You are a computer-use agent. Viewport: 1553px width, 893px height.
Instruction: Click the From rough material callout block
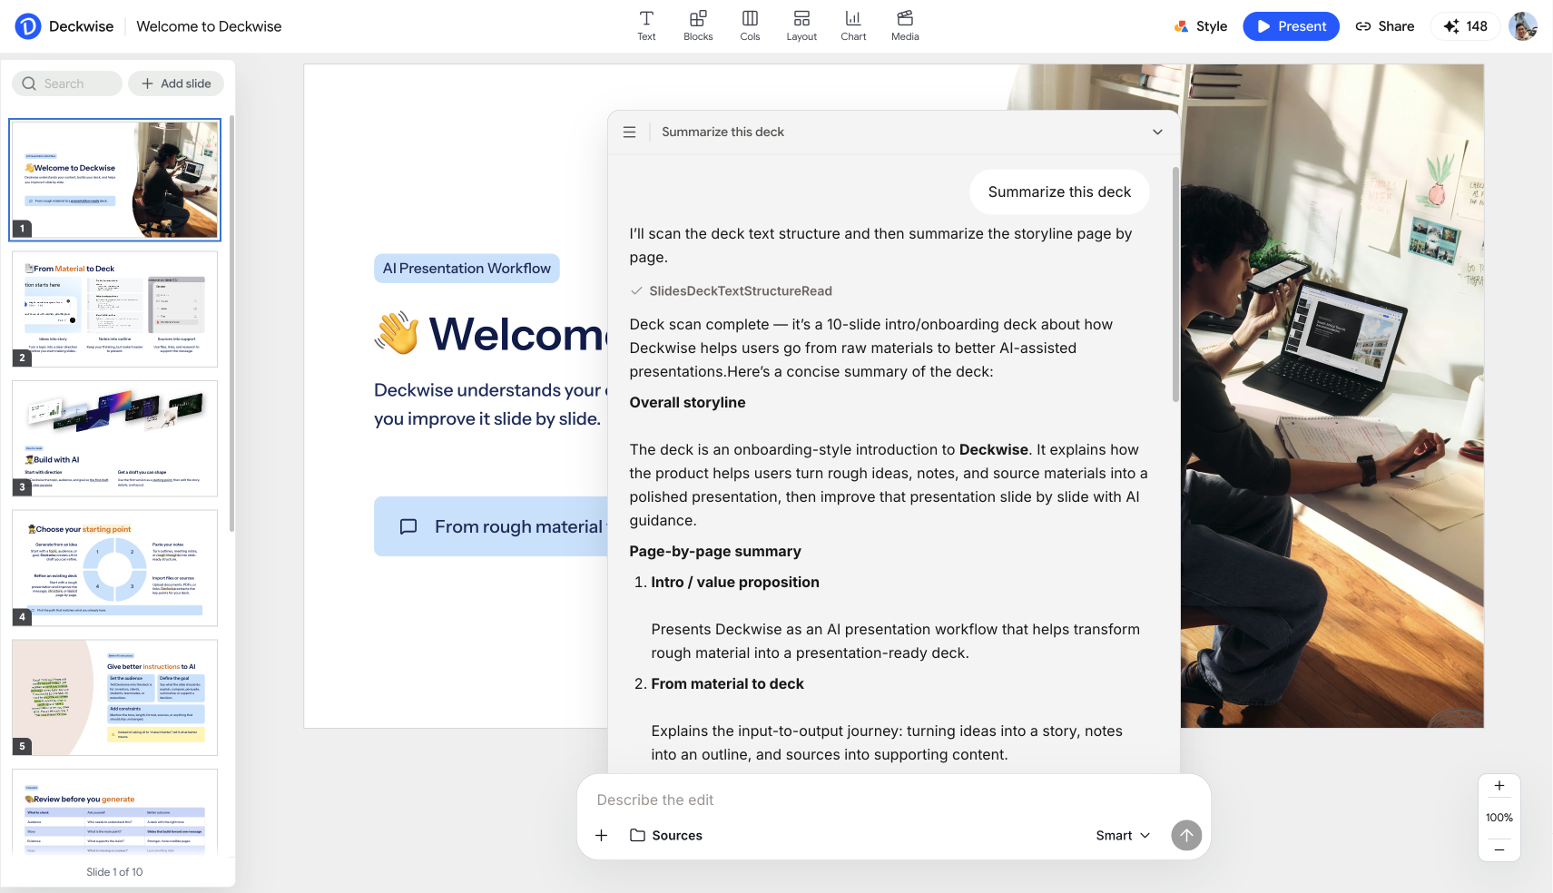491,526
